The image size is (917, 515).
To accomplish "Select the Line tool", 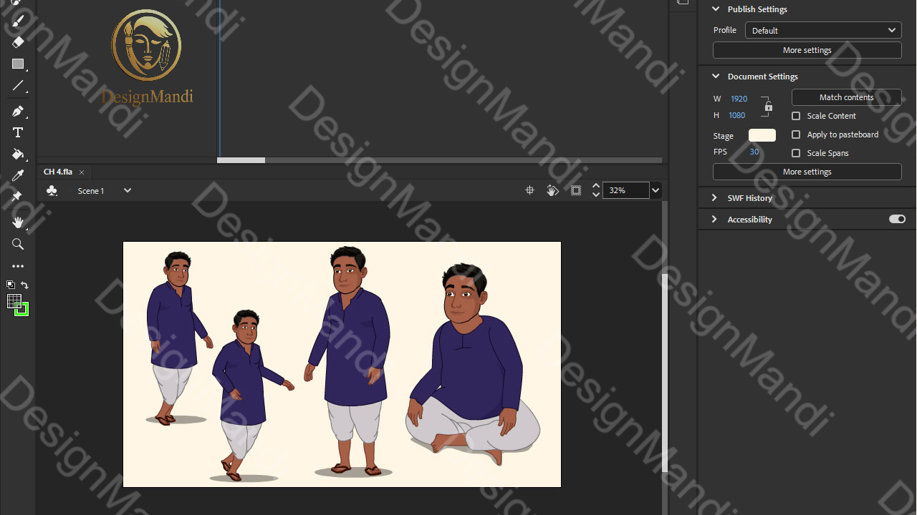I will (18, 86).
